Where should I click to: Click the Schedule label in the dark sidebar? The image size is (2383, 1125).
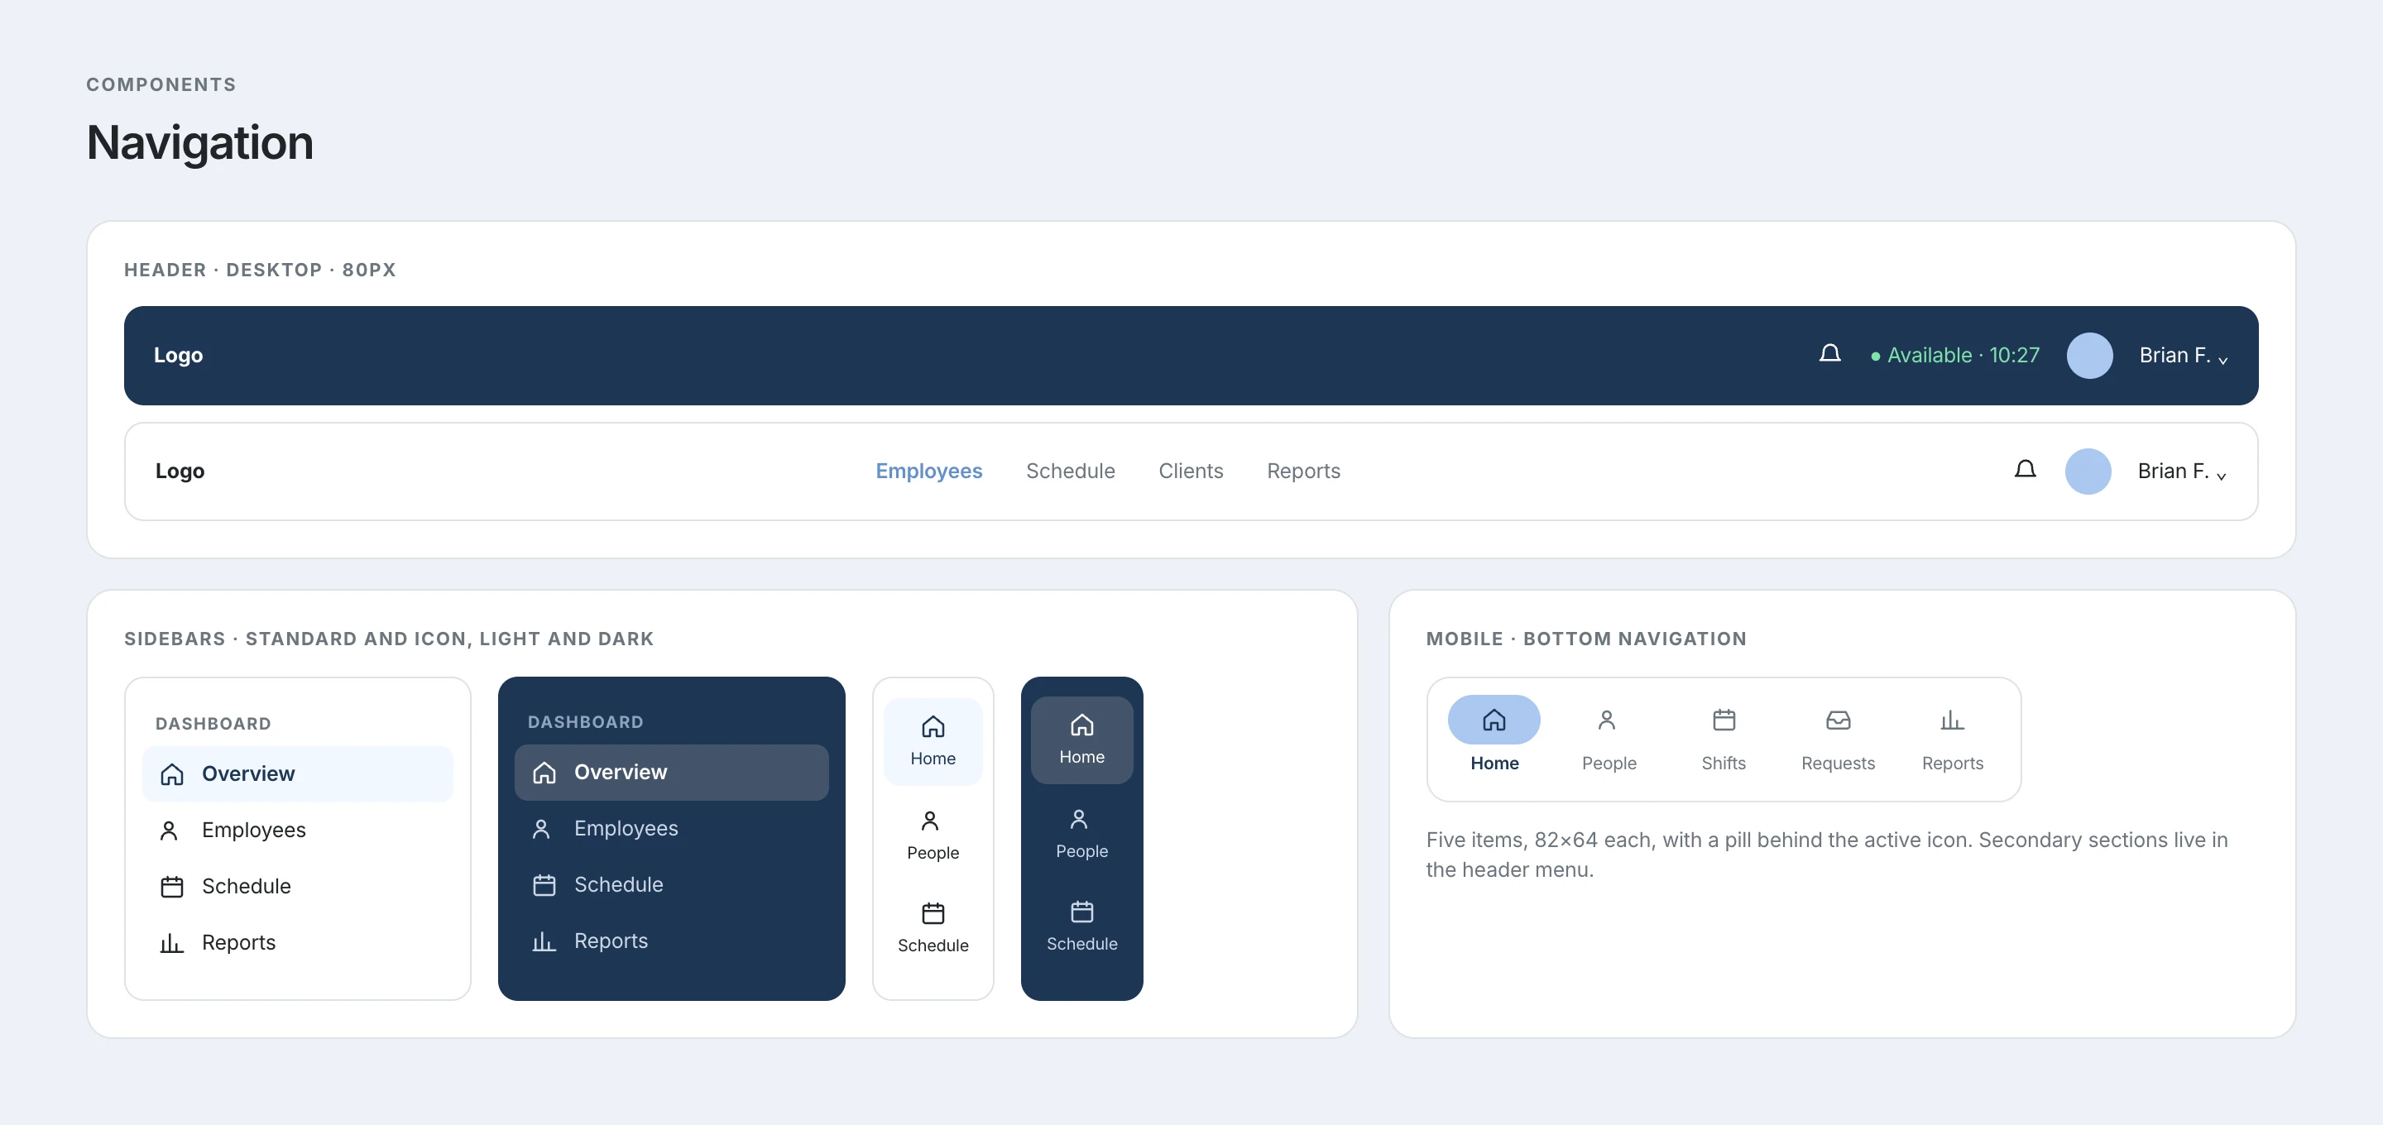point(618,884)
